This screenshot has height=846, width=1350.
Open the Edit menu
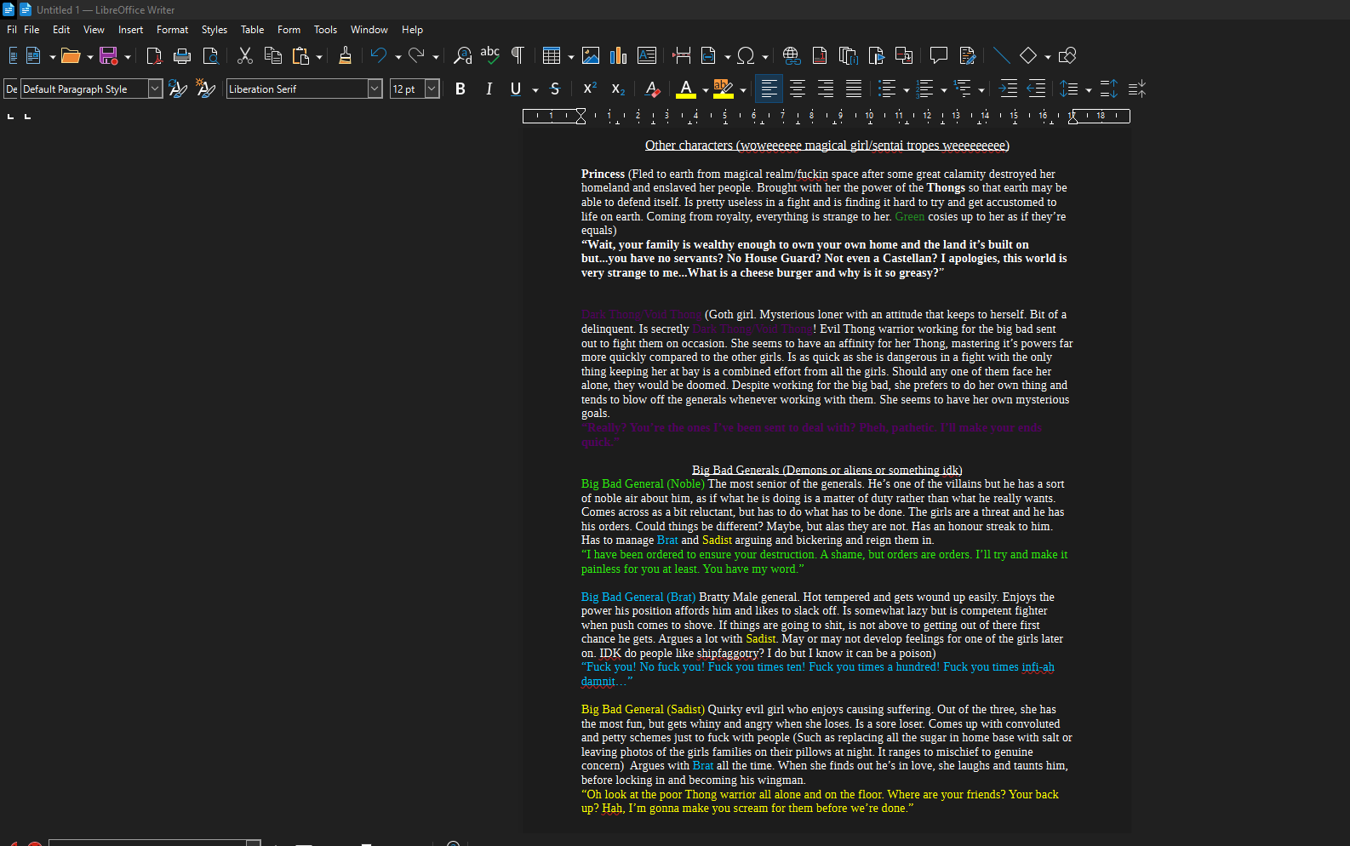[x=61, y=30]
